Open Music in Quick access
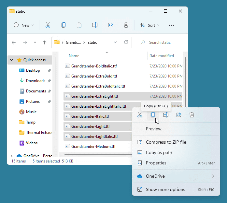Viewport: 227px width, 203px height. click(x=31, y=112)
